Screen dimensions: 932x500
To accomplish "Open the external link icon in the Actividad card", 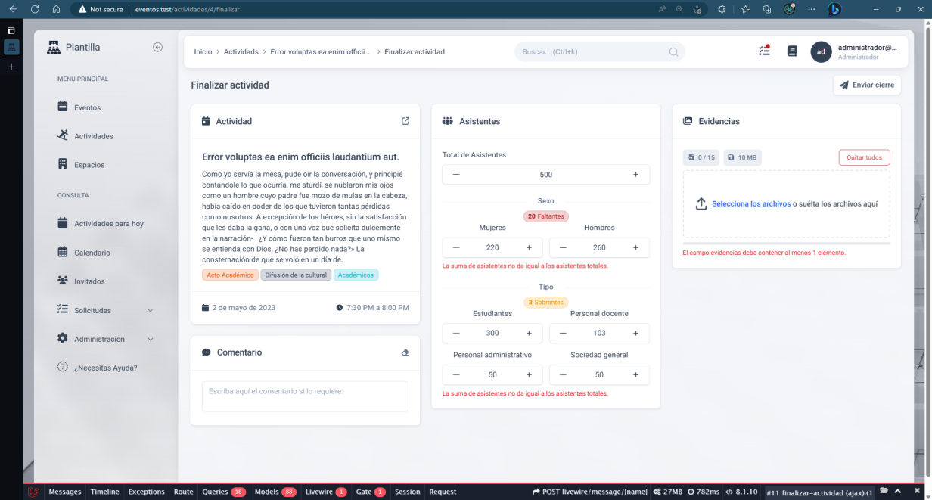I will pyautogui.click(x=405, y=121).
